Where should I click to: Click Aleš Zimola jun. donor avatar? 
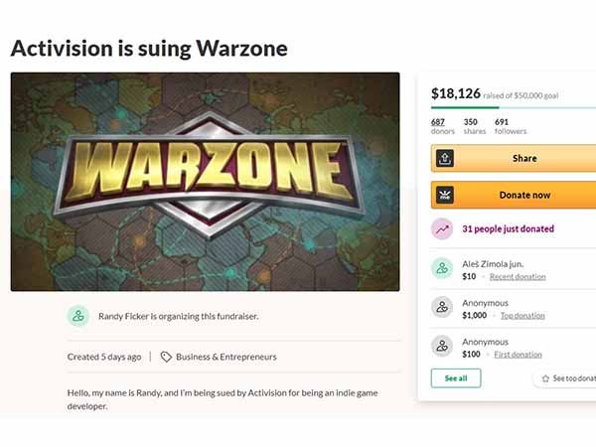click(x=442, y=268)
